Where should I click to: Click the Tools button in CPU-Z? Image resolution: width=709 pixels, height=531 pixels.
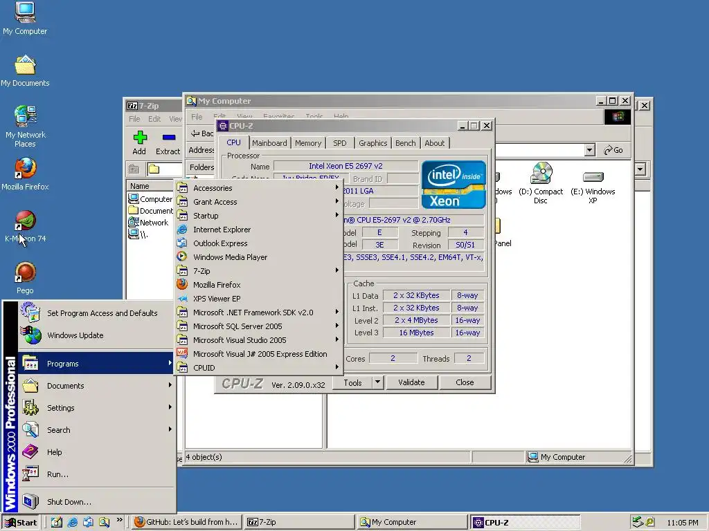pyautogui.click(x=352, y=382)
